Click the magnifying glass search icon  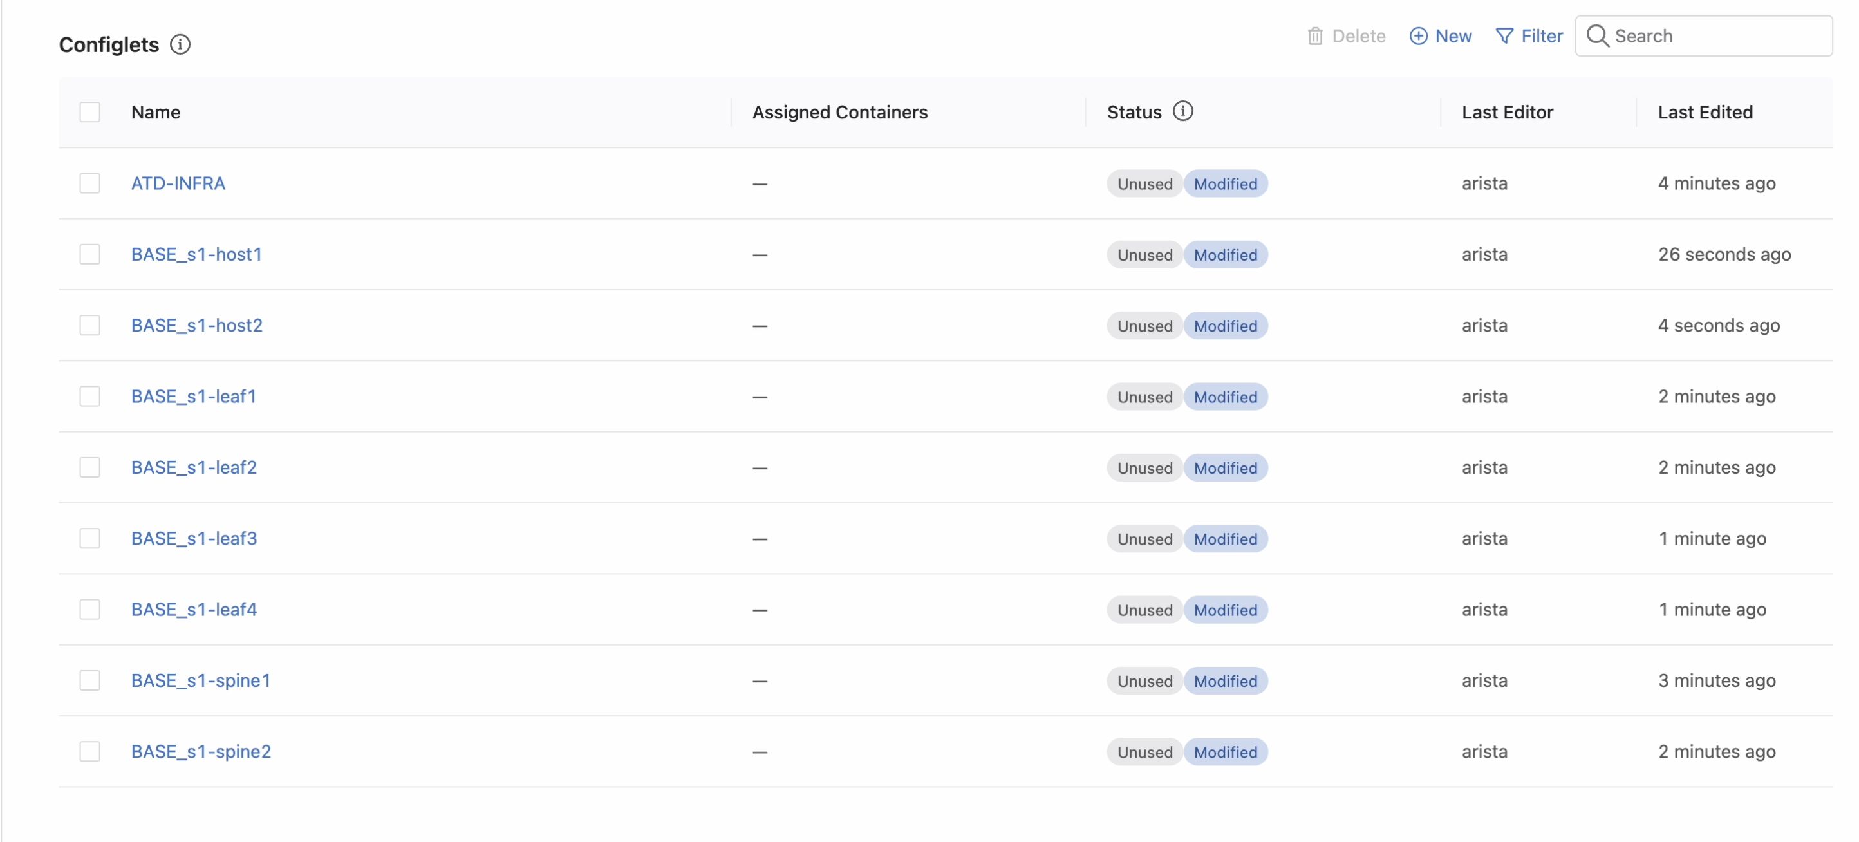(1597, 36)
